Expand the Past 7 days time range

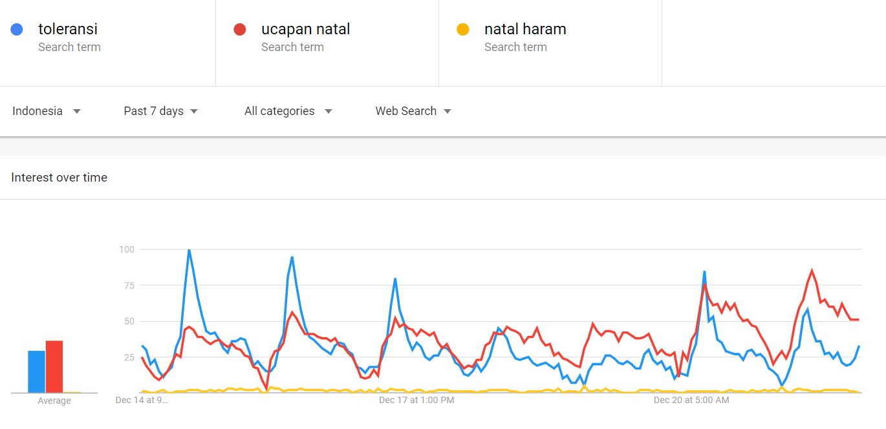point(160,111)
